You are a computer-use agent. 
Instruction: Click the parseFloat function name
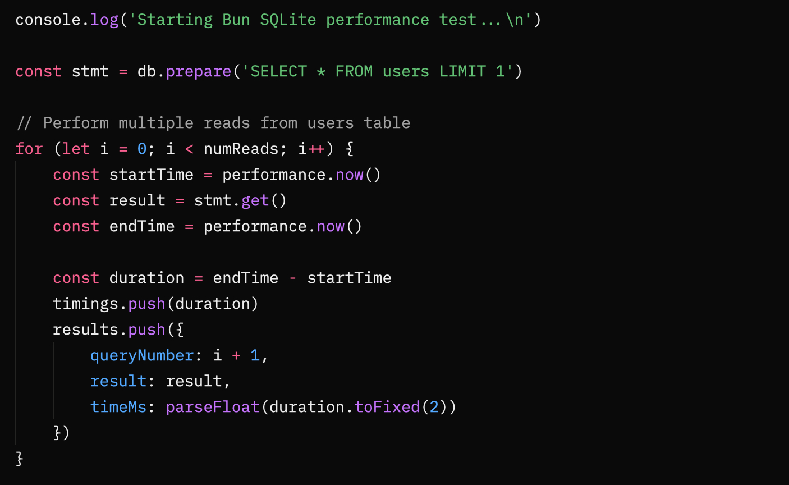pyautogui.click(x=213, y=407)
